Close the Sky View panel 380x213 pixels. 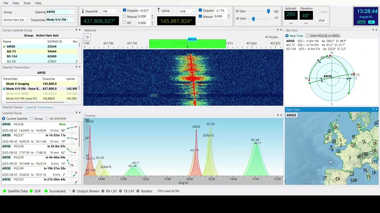376,30
